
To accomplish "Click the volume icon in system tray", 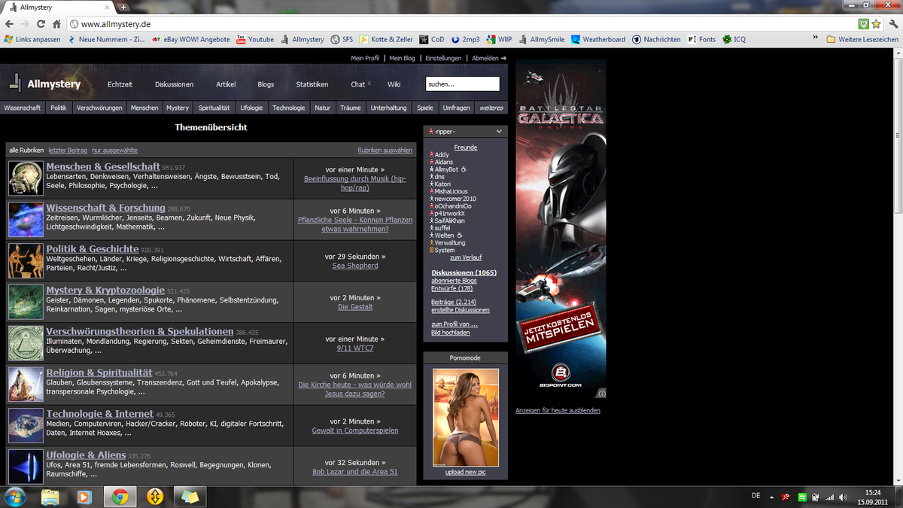I will coord(843,497).
